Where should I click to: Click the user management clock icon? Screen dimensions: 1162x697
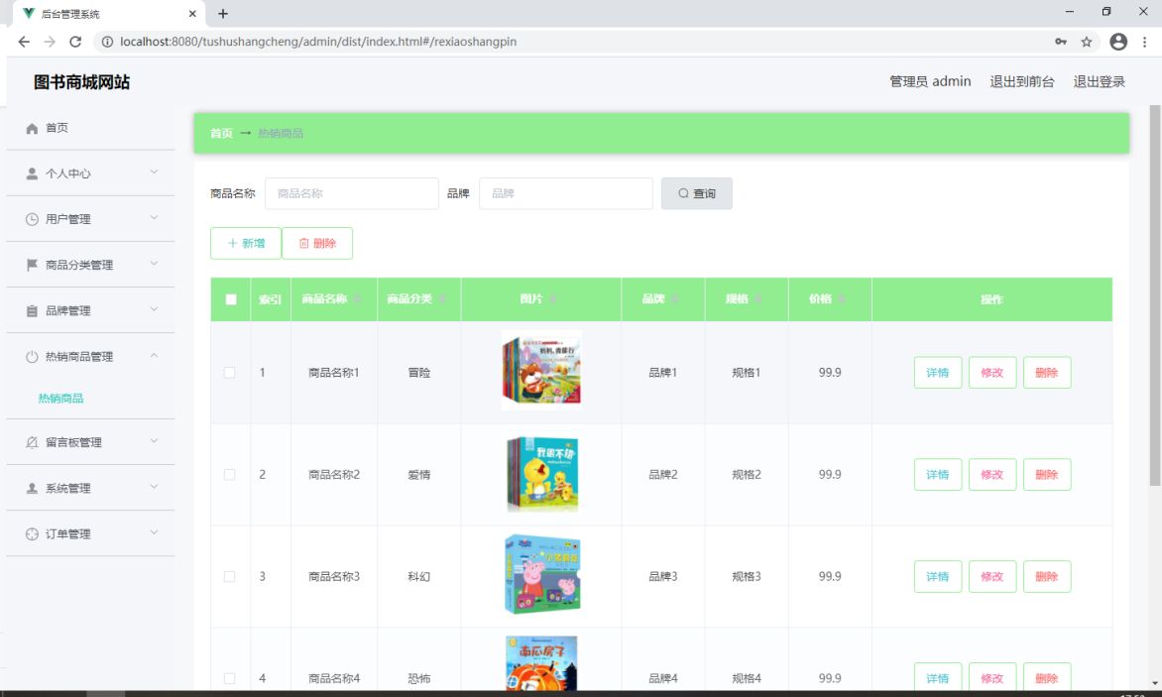32,219
